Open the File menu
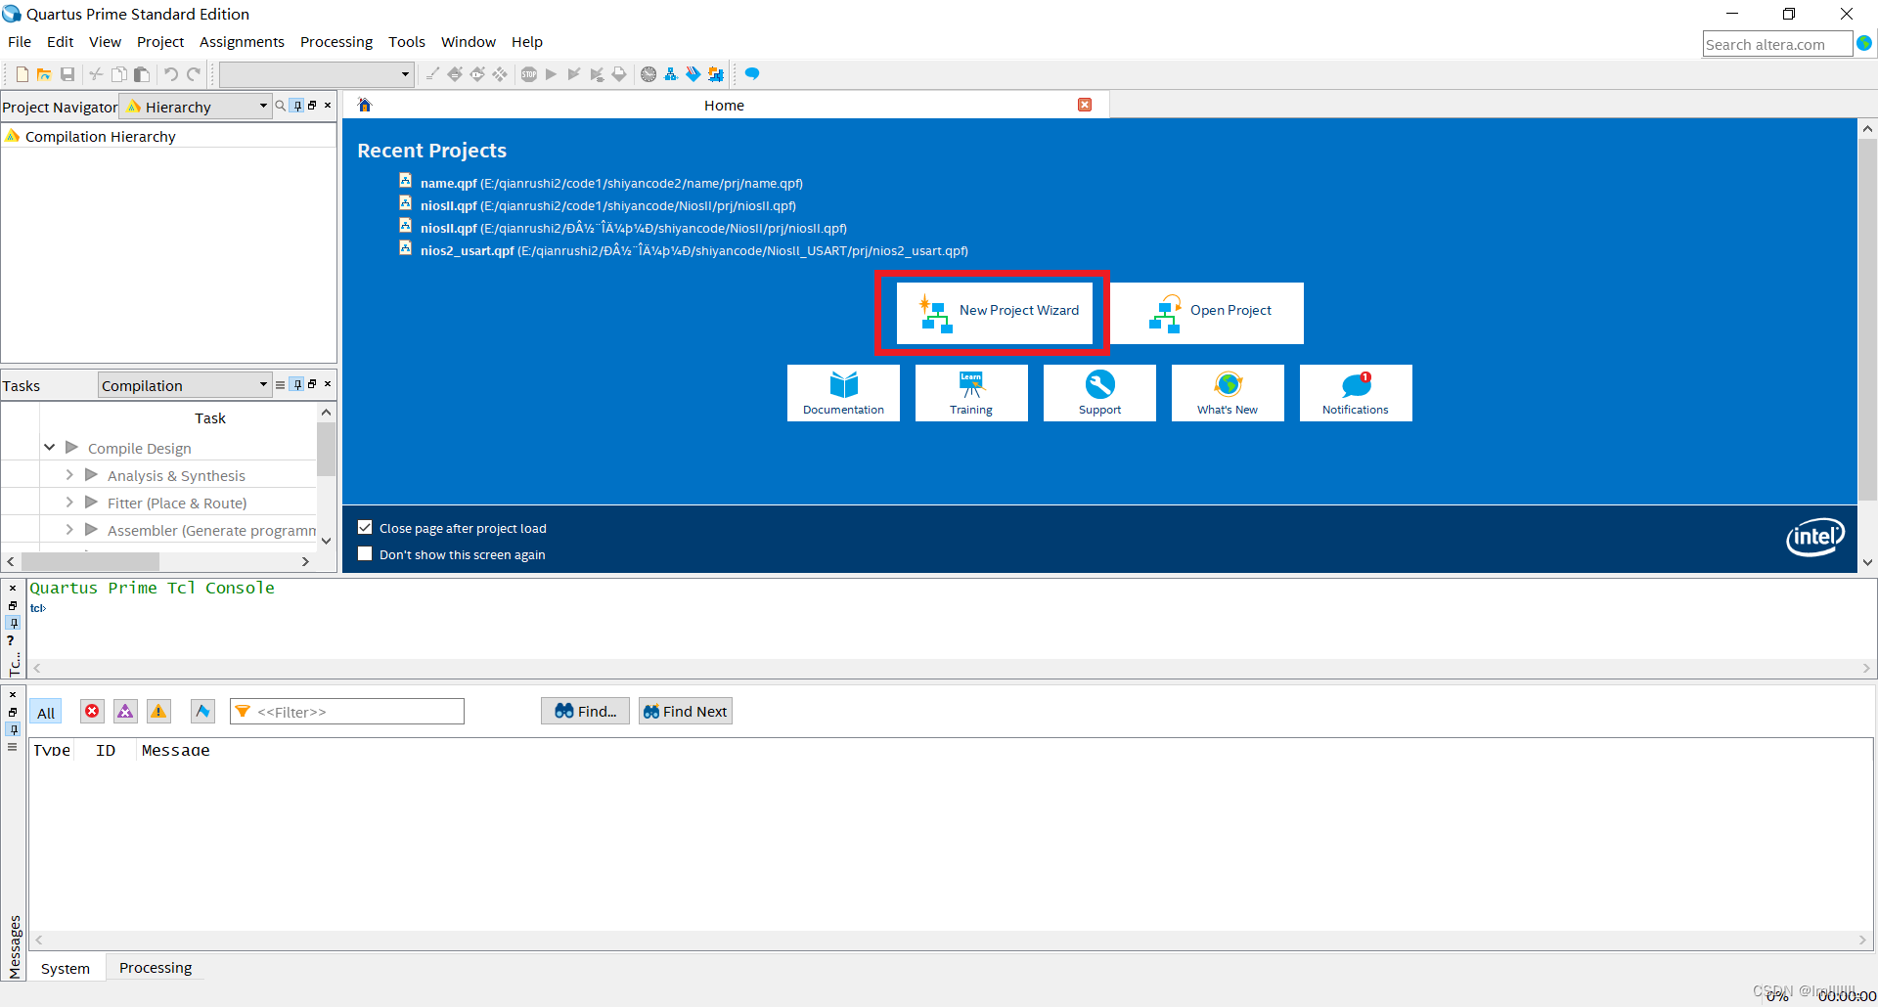 point(20,42)
